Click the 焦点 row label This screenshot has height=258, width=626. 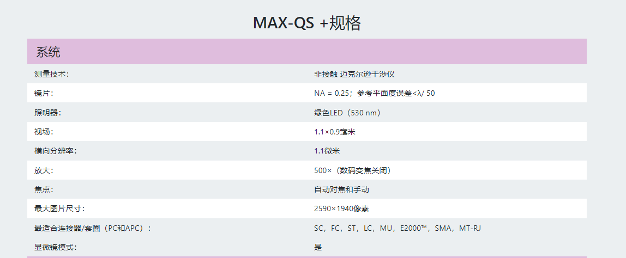(x=44, y=190)
